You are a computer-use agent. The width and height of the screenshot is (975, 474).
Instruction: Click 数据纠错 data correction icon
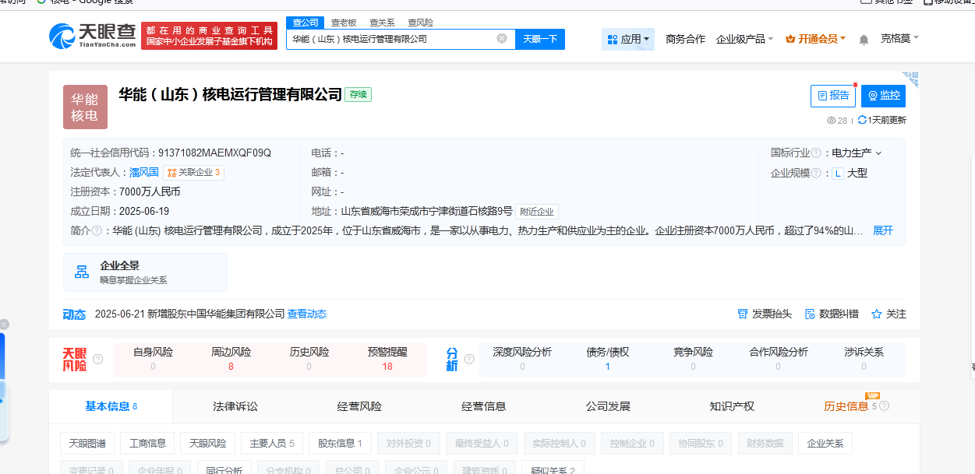[810, 314]
